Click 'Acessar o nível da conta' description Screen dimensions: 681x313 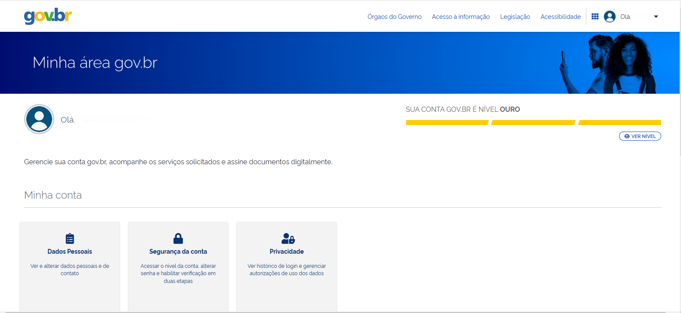point(178,273)
